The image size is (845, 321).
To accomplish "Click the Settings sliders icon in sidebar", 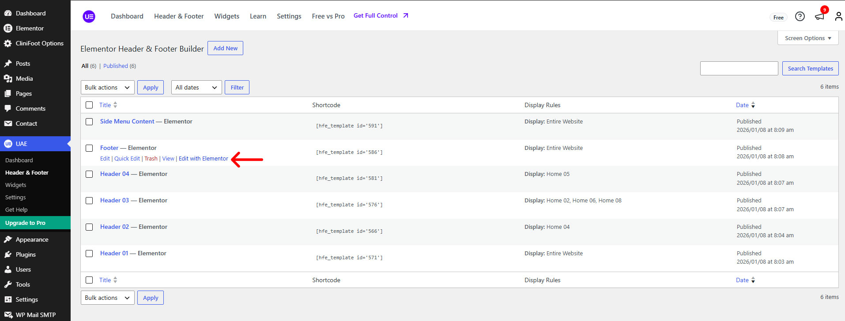I will coord(8,299).
